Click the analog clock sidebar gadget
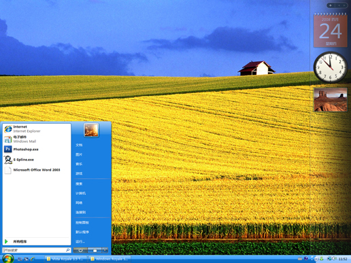The image size is (351, 263). [331, 67]
